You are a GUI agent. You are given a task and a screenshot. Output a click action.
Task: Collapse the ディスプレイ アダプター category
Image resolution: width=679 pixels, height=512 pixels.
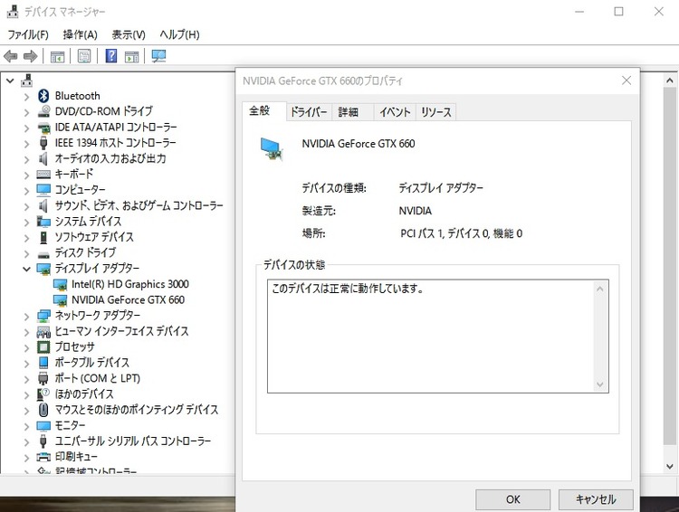coord(26,270)
